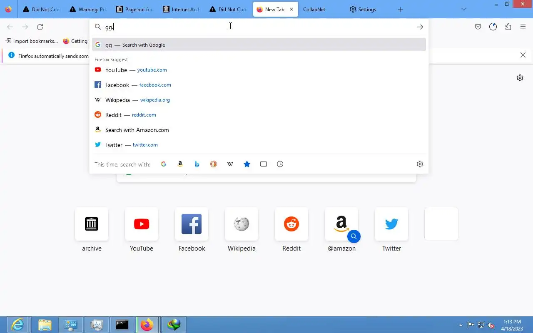Switch to the Warning: Potential tab
533x333 pixels.
pos(89,9)
